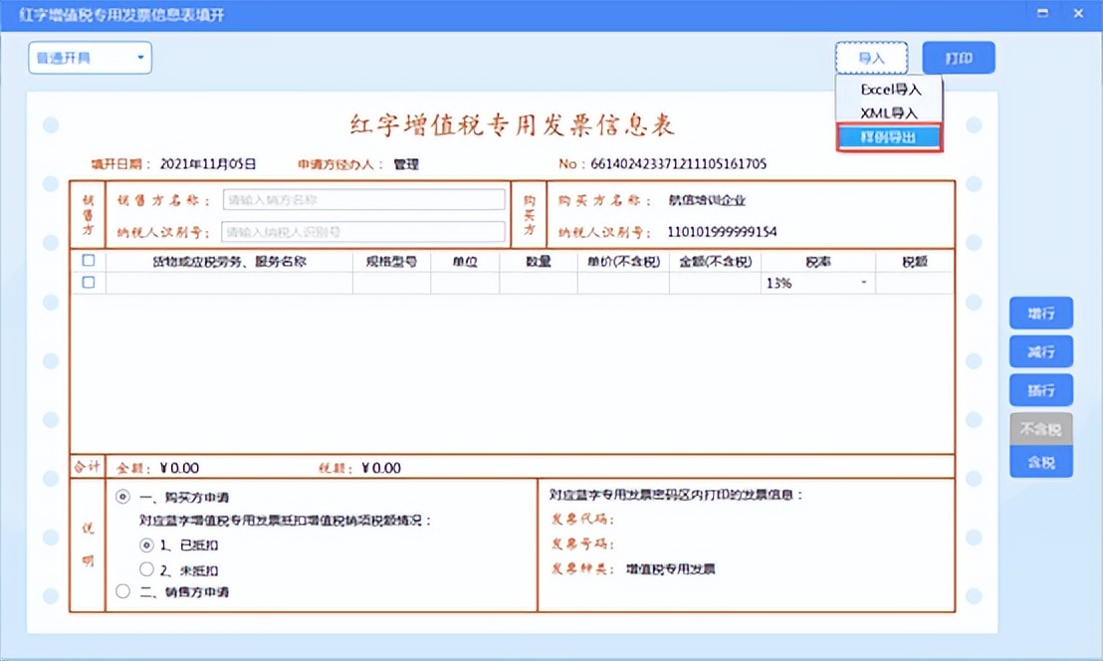This screenshot has height=661, width=1103.
Task: Select XML导入 from the import menu
Action: click(889, 111)
